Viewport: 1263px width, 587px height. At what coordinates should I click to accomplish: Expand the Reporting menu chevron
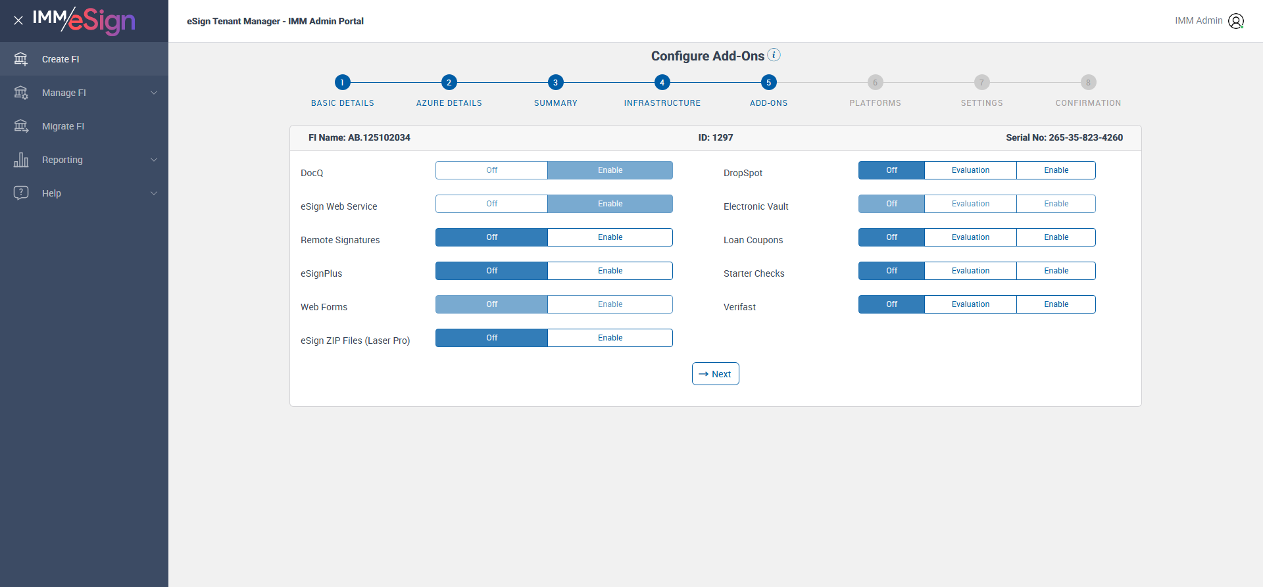(x=154, y=160)
